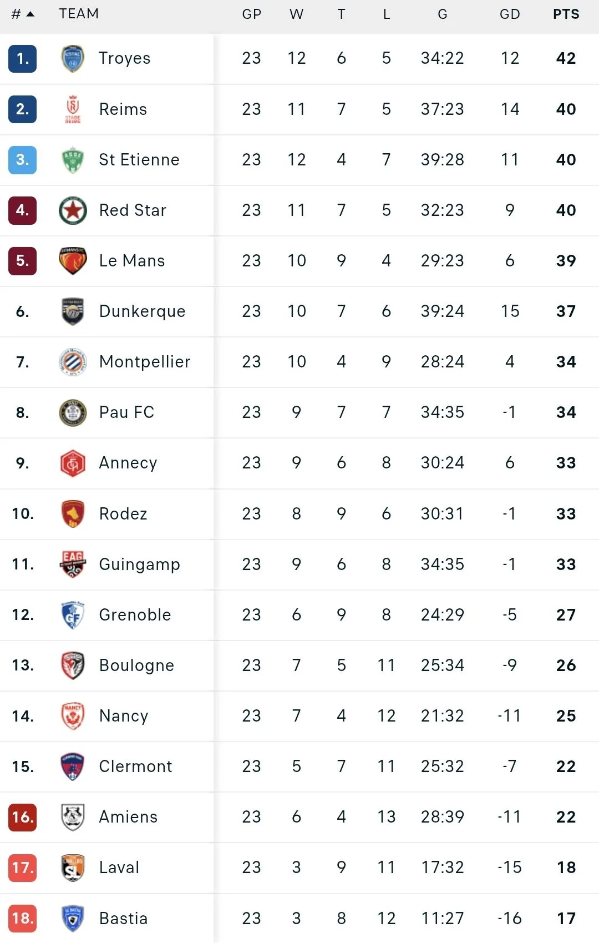Sort standings by goal difference GD
Viewport: 599px width, 943px height.
(x=509, y=14)
